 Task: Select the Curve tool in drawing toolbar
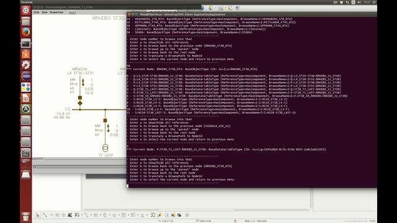point(77,215)
